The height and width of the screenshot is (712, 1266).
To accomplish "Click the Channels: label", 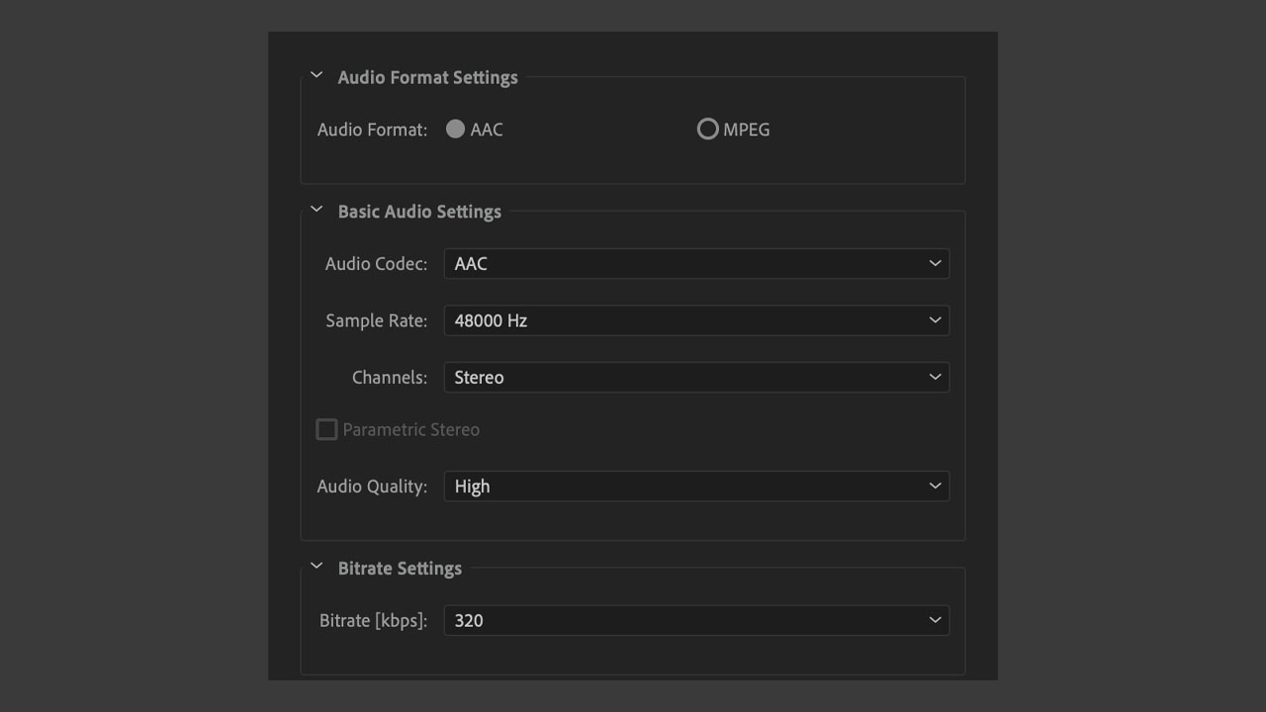I will (390, 377).
